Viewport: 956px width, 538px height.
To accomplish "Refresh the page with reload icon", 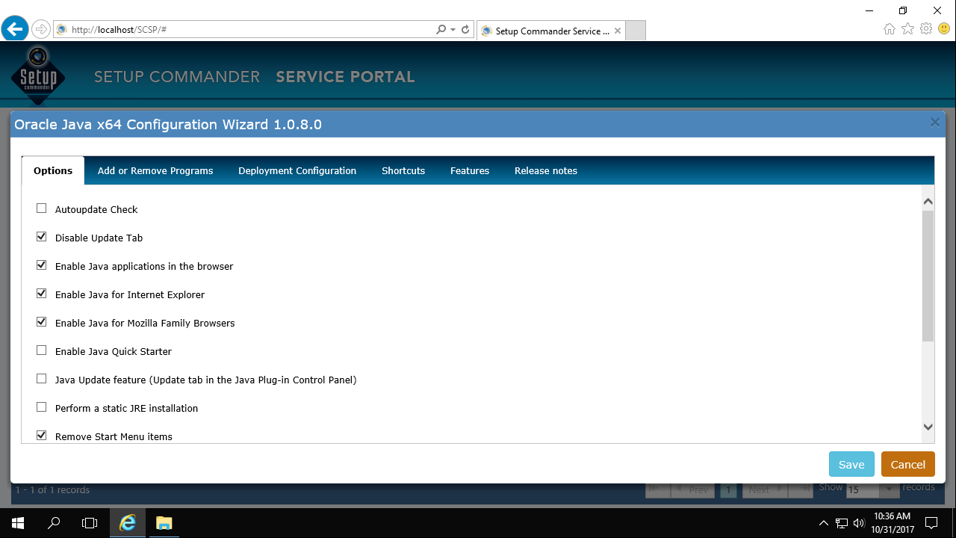I will coord(465,30).
